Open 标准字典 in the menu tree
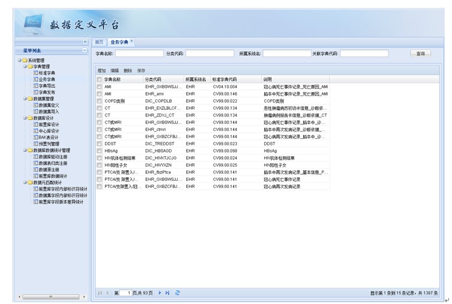This screenshot has height=304, width=452. [46, 73]
